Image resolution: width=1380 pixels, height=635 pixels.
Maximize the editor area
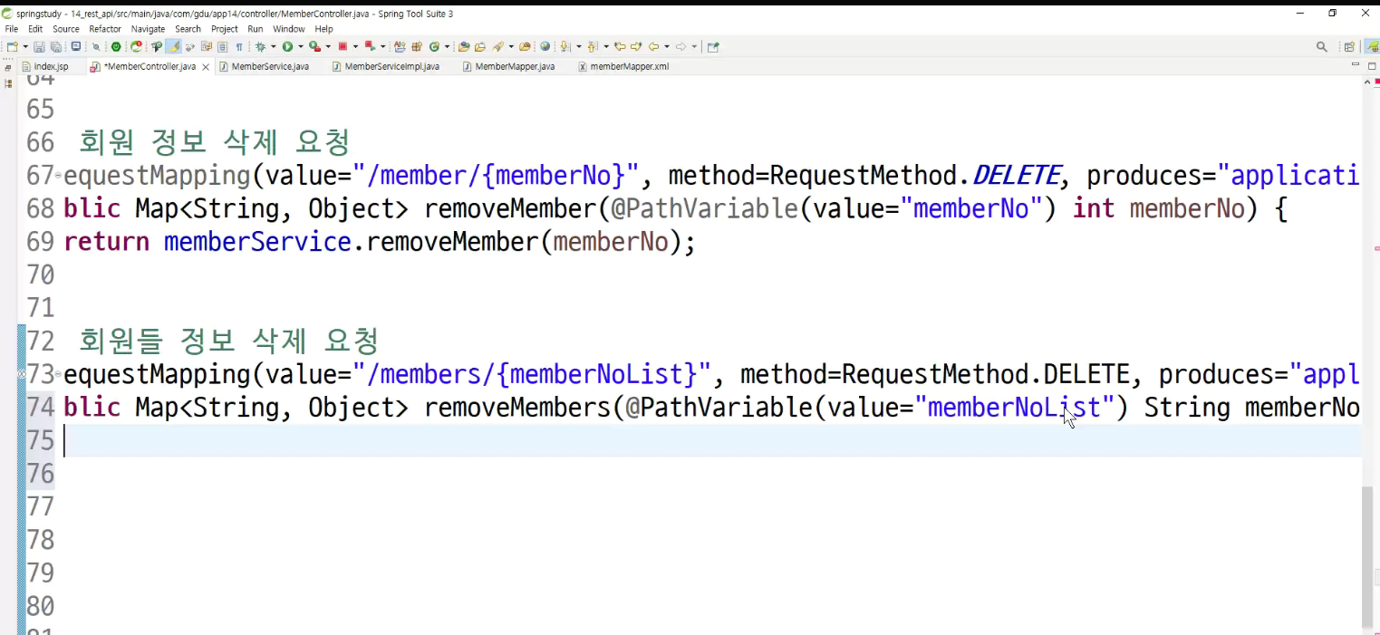[x=1372, y=65]
